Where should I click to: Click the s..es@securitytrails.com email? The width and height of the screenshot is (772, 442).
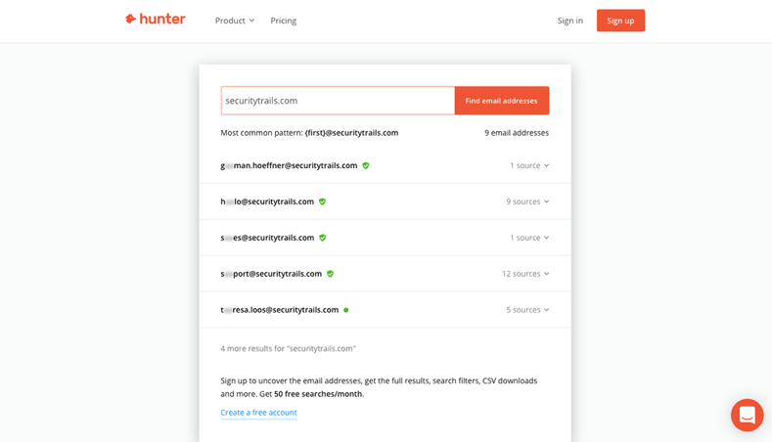click(x=267, y=238)
